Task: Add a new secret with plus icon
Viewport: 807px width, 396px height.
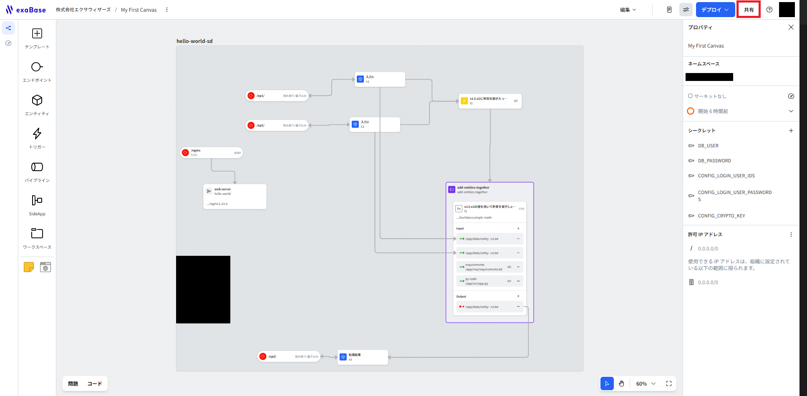Action: click(791, 131)
